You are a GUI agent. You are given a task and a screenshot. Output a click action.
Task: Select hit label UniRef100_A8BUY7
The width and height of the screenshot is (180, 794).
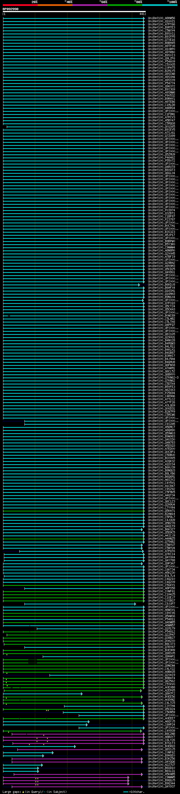click(x=161, y=737)
